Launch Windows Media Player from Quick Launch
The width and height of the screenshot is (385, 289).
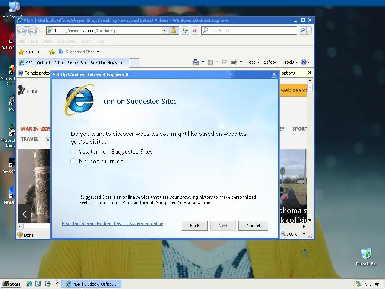48,284
